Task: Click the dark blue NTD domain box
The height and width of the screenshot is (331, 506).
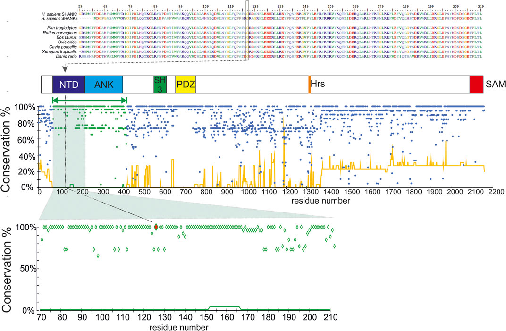Action: [69, 85]
